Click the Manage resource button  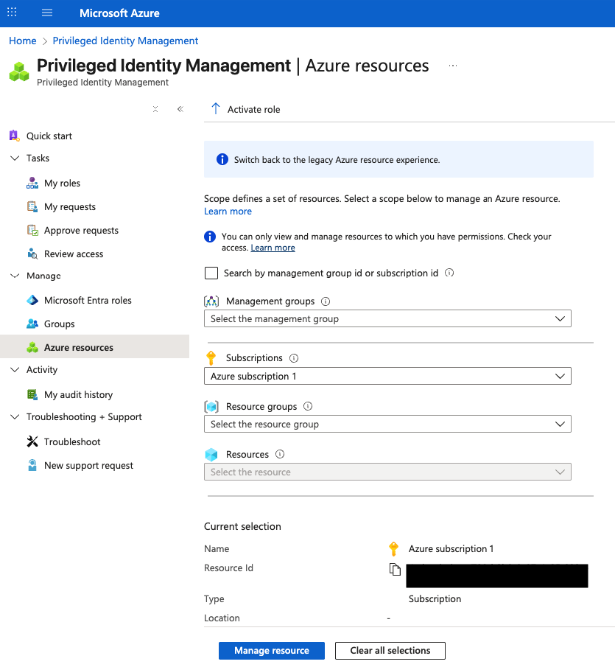[271, 651]
